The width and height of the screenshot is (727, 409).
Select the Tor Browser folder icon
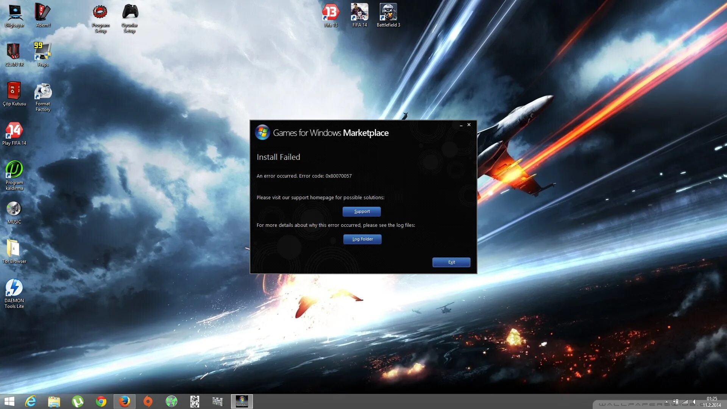pos(14,252)
